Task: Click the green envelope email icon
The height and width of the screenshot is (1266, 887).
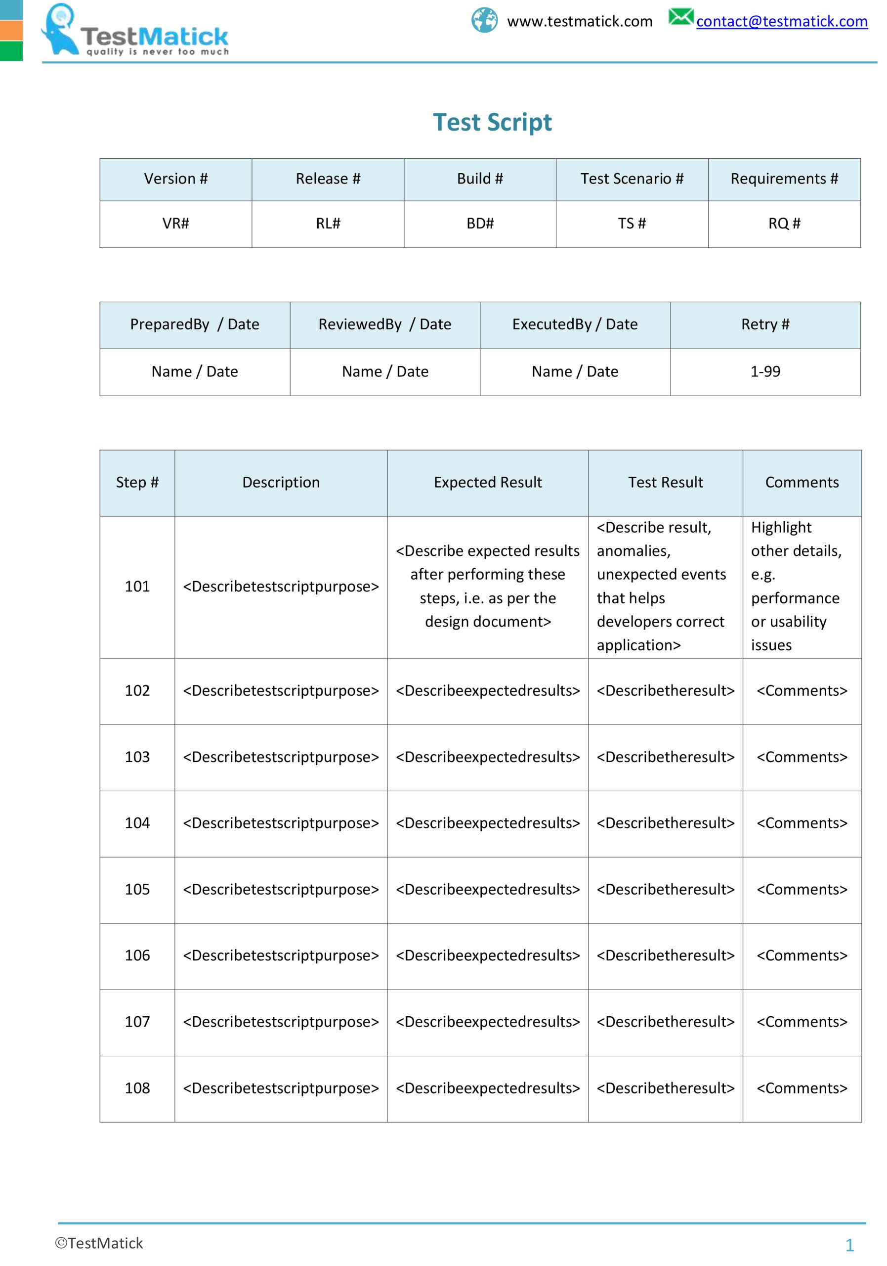Action: pyautogui.click(x=680, y=17)
